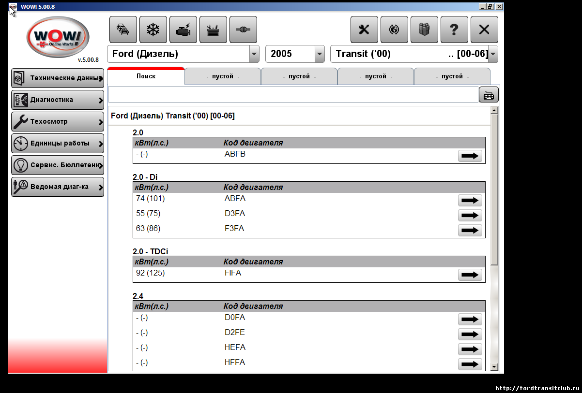Open on-screen keyboard icon beside search

click(x=489, y=95)
